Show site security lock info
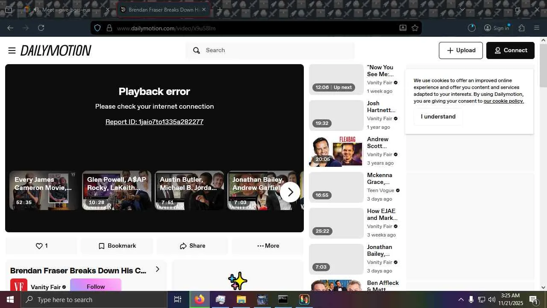Viewport: 547px width, 308px height. 109,28
